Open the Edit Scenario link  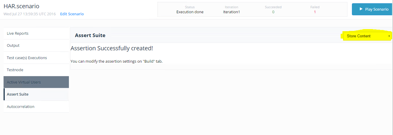pyautogui.click(x=72, y=14)
